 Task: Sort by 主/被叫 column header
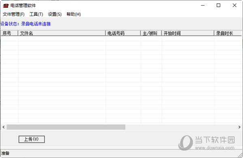pos(151,33)
